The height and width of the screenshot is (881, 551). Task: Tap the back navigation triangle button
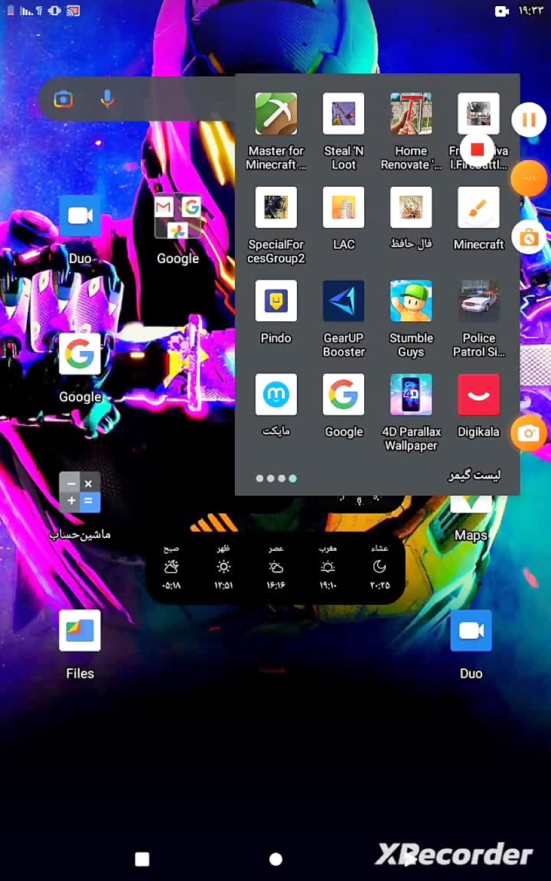[409, 859]
